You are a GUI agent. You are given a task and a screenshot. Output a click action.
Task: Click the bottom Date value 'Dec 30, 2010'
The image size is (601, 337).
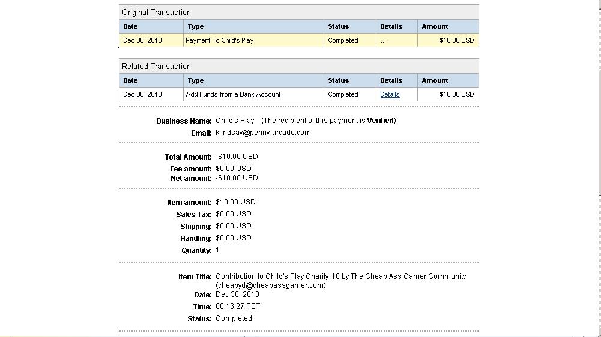[237, 294]
